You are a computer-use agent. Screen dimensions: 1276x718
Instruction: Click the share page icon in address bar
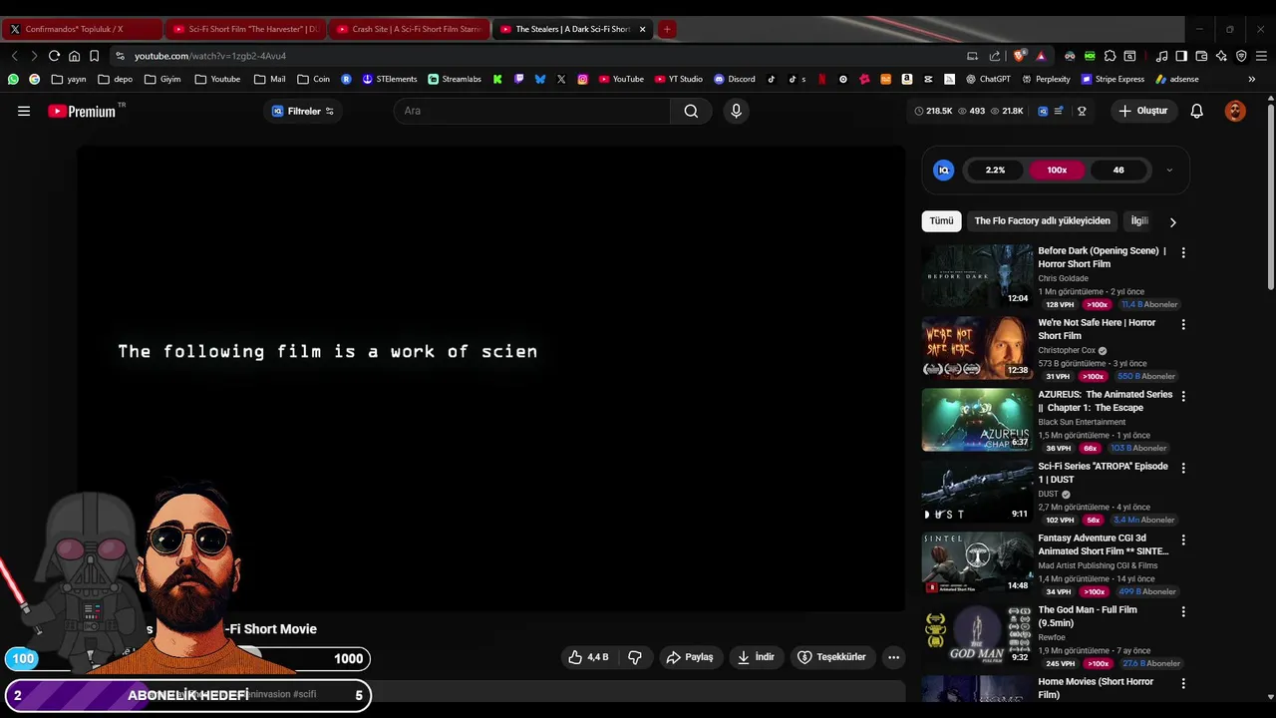[995, 56]
